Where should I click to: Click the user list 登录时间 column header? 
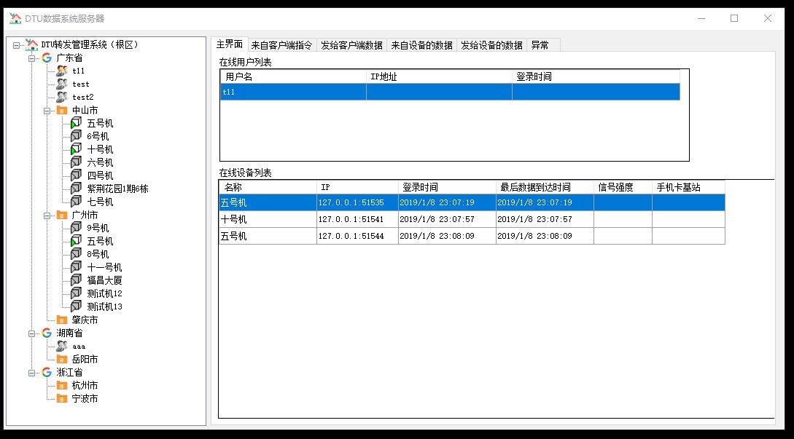coord(596,77)
